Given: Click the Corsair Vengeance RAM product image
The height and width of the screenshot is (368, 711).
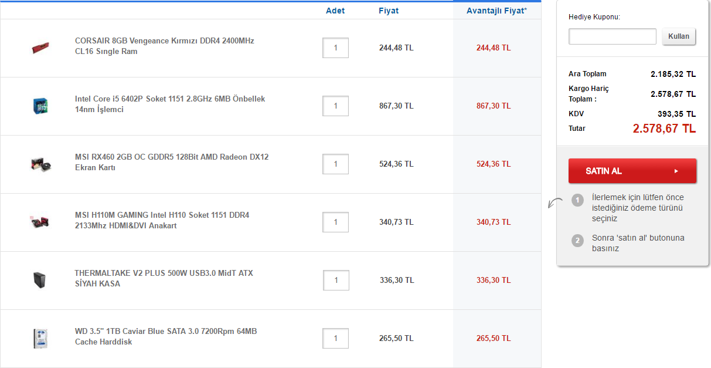Looking at the screenshot, I should 40,48.
